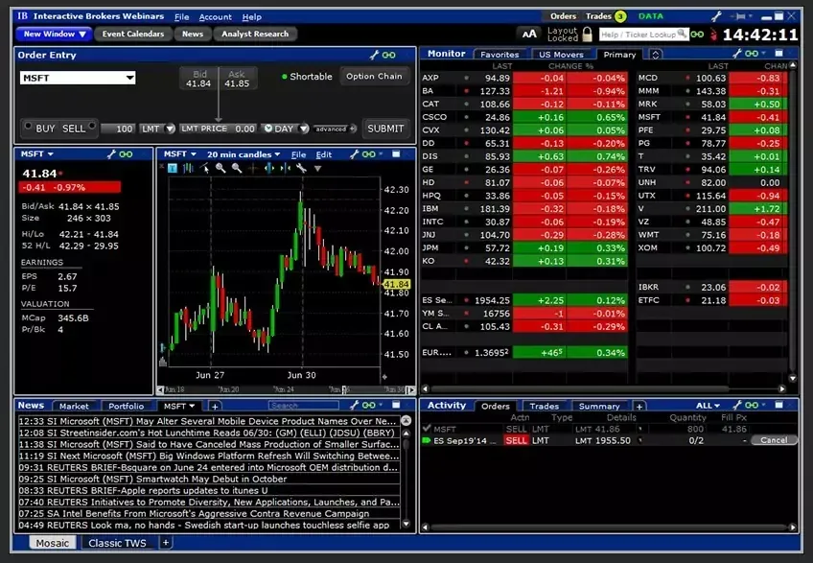The width and height of the screenshot is (813, 563).
Task: Click the maximize icon of News panel
Action: point(396,406)
